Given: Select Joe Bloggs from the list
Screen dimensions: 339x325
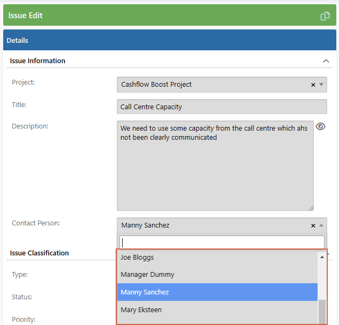Looking at the screenshot, I should coord(217,258).
